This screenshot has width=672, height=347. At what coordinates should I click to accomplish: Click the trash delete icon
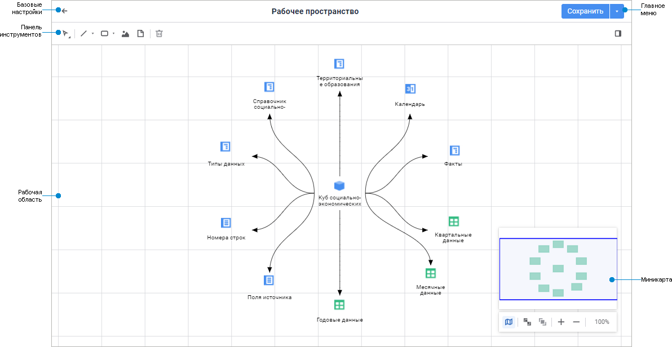pyautogui.click(x=160, y=34)
